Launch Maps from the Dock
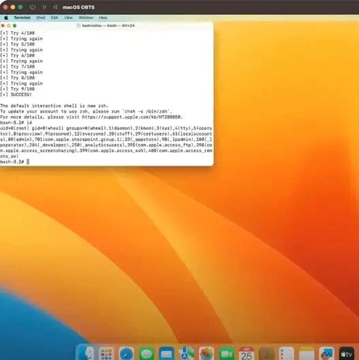Viewport: 359px width, 360px height. 186,353
